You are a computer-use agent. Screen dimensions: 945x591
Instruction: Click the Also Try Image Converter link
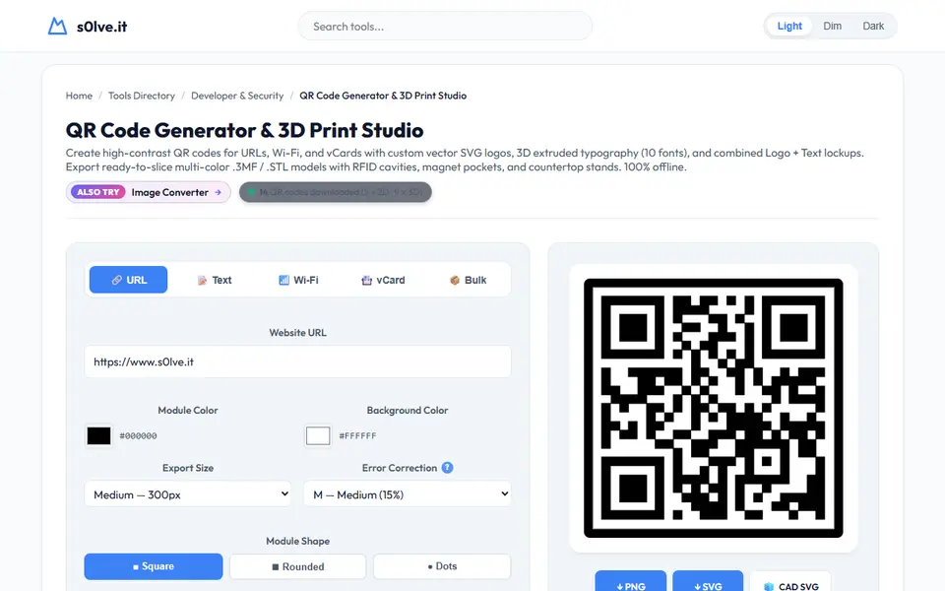click(149, 192)
